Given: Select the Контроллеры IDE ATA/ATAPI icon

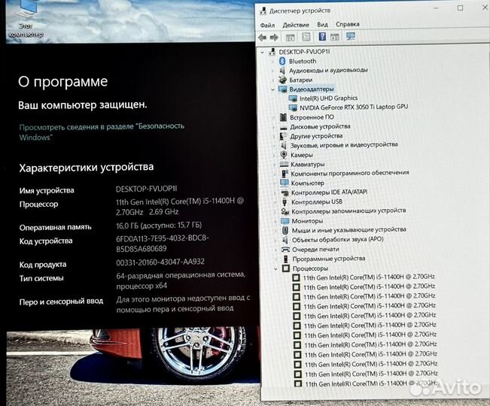Looking at the screenshot, I should click(285, 193).
